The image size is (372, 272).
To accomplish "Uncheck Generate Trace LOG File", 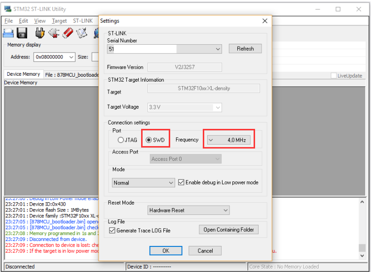I will pyautogui.click(x=112, y=230).
